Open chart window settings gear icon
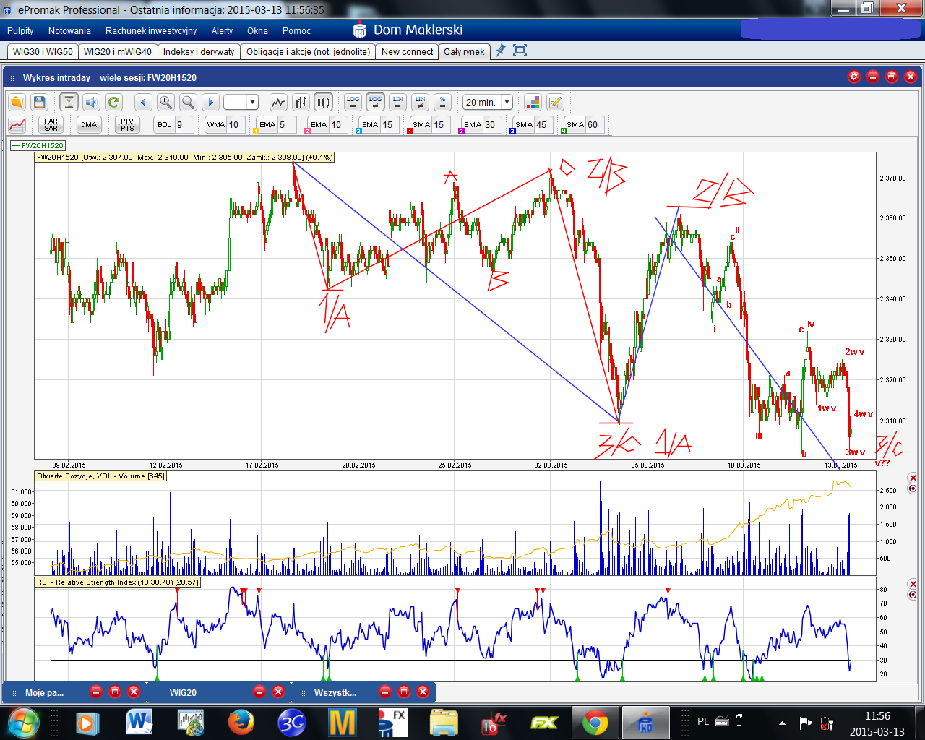Image resolution: width=925 pixels, height=740 pixels. (854, 77)
